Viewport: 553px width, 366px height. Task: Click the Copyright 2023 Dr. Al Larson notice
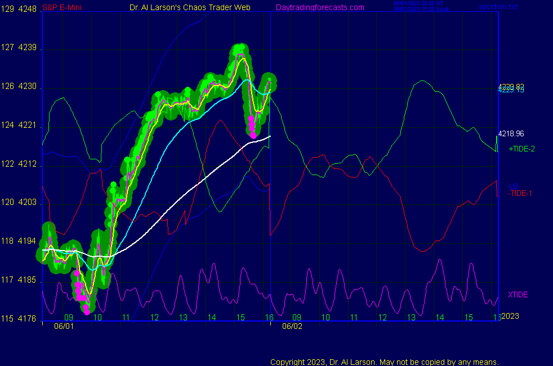385,362
